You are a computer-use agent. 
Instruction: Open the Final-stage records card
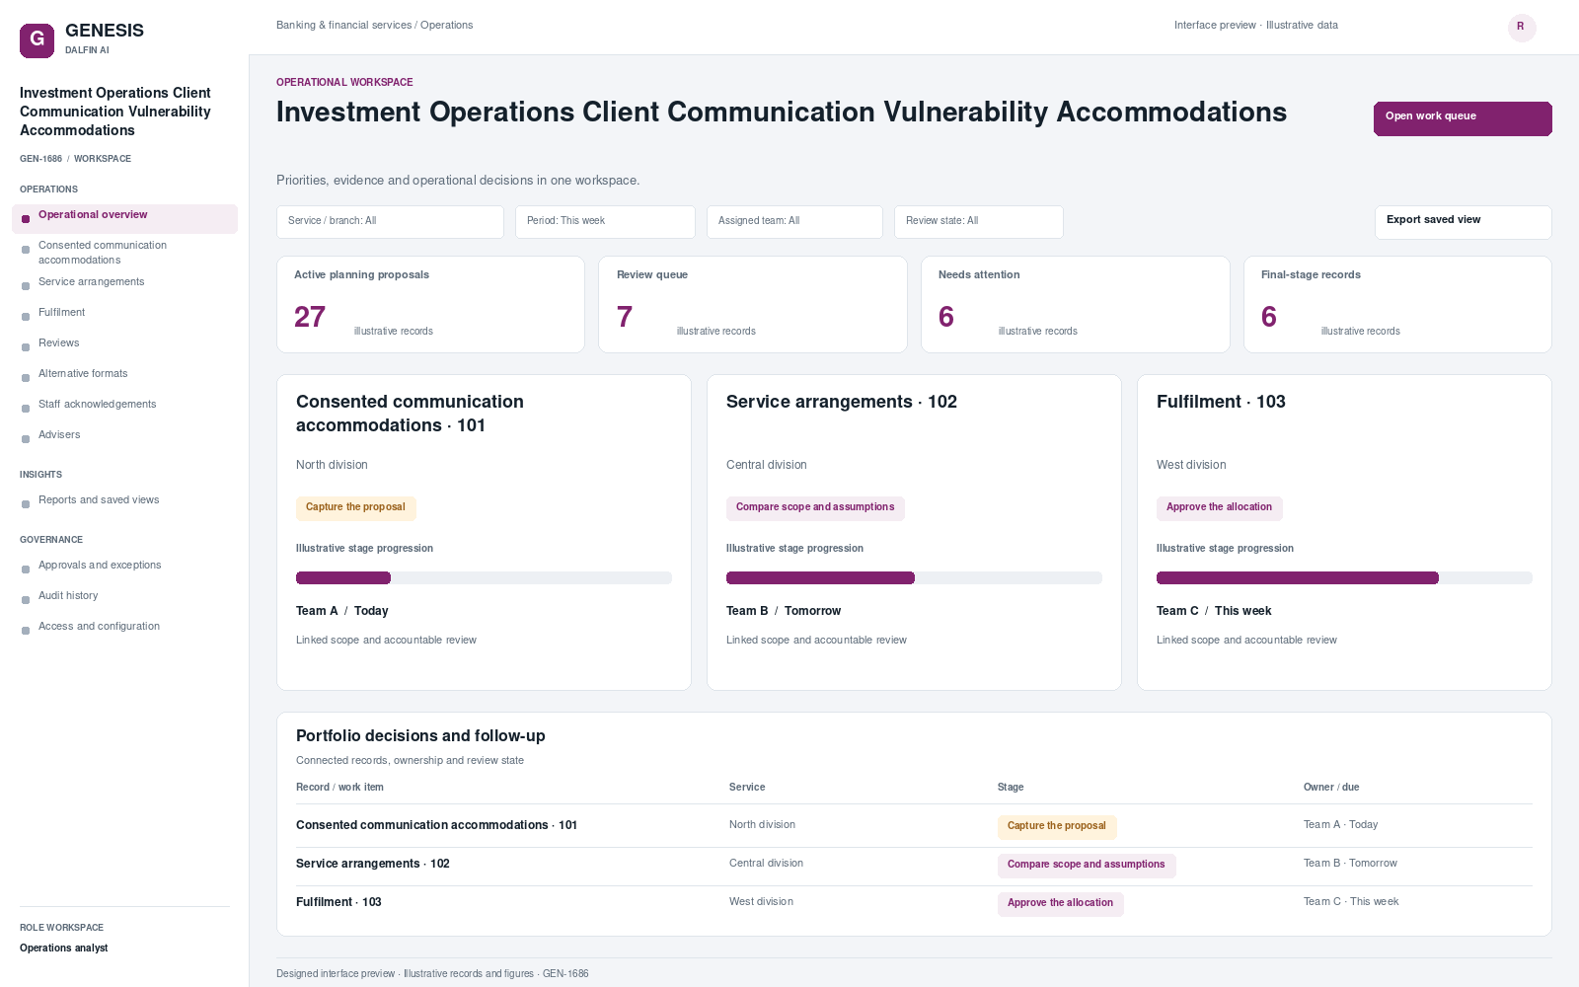click(x=1397, y=304)
